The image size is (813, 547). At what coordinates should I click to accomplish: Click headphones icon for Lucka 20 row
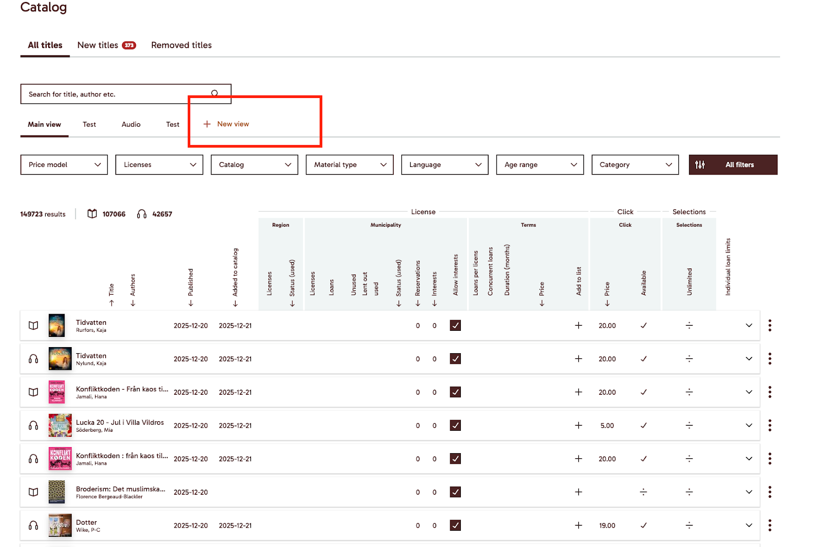coord(34,426)
